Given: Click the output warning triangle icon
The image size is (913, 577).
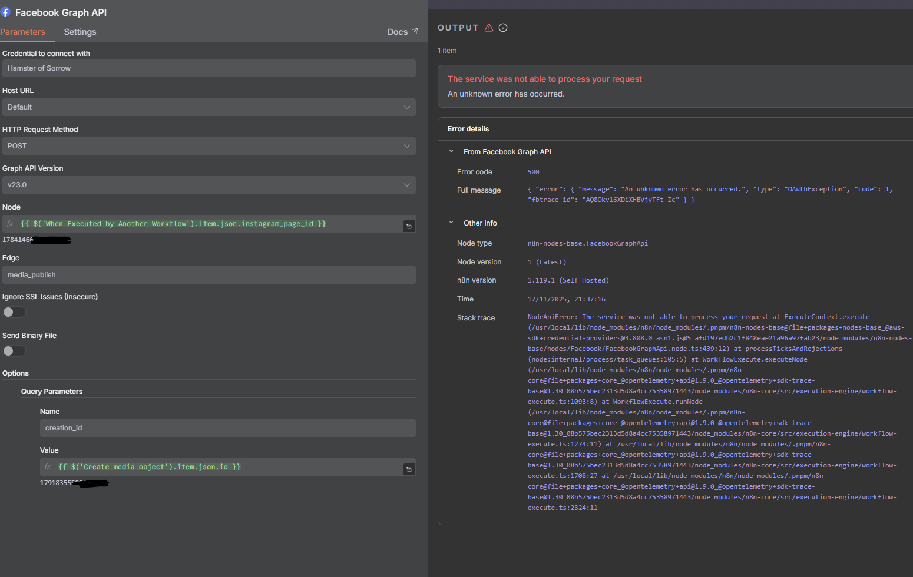Looking at the screenshot, I should pos(489,28).
